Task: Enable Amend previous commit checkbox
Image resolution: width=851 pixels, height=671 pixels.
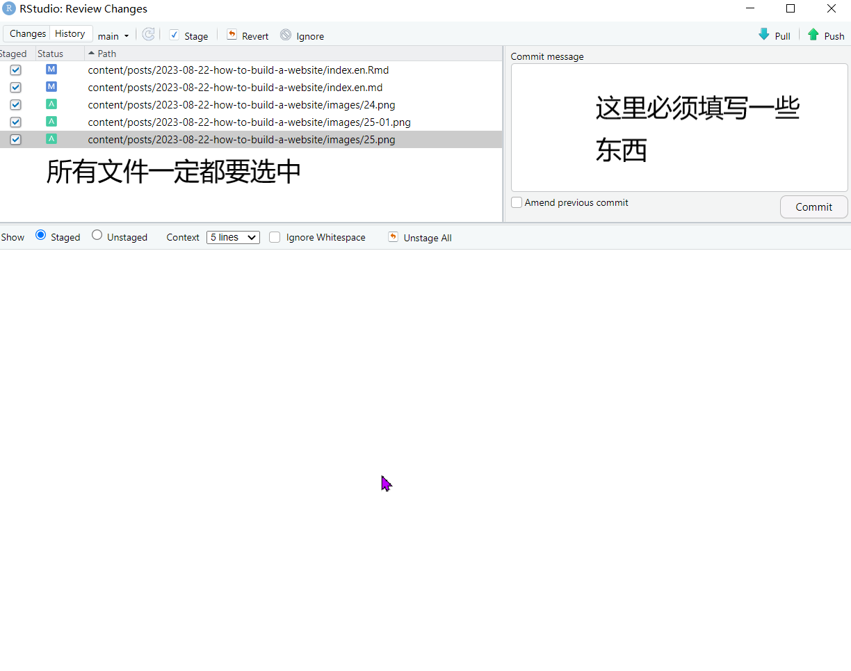Action: pos(517,202)
